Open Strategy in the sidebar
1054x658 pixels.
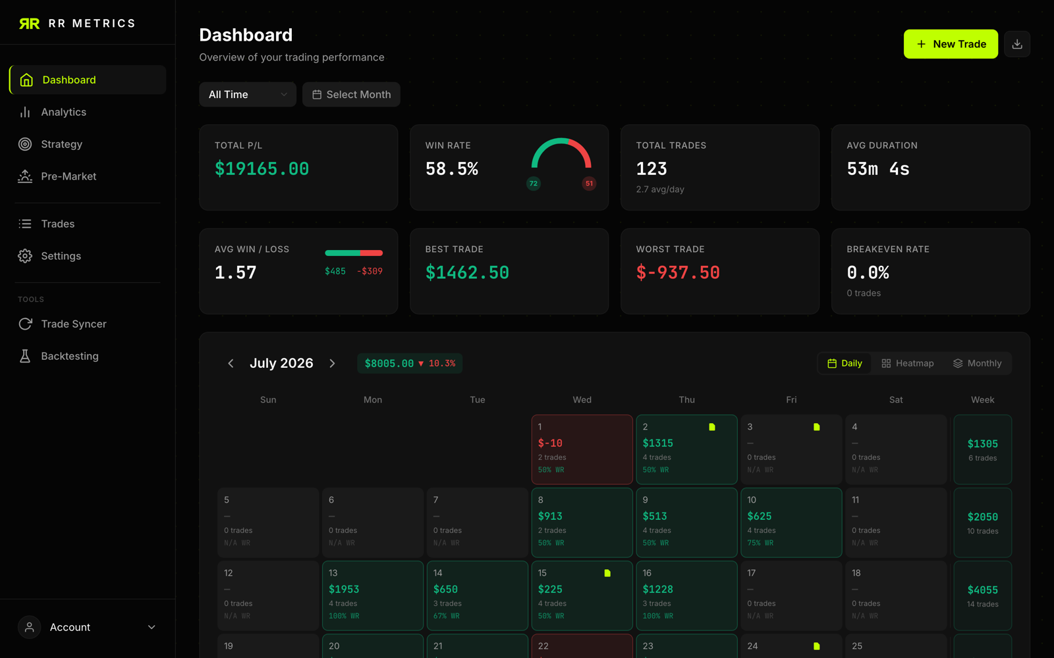coord(88,144)
